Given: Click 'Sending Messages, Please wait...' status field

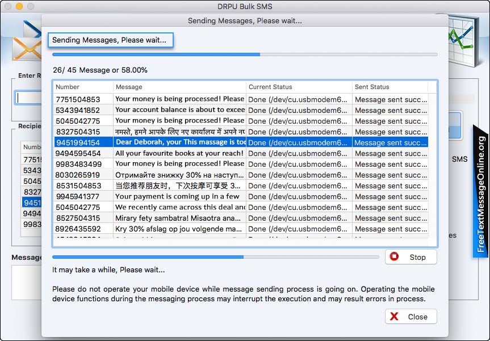Looking at the screenshot, I should coord(111,40).
